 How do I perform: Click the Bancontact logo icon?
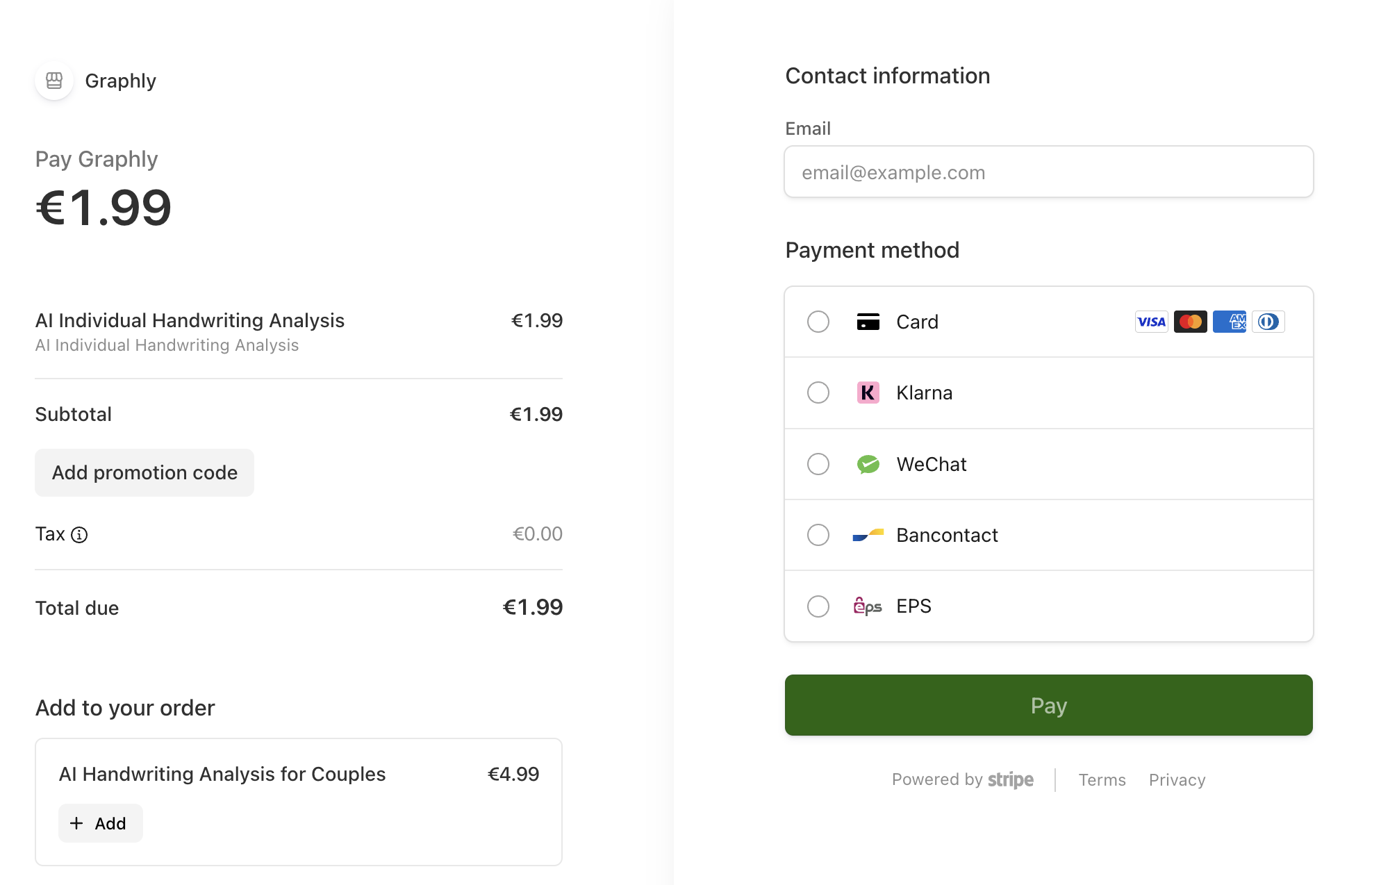868,535
